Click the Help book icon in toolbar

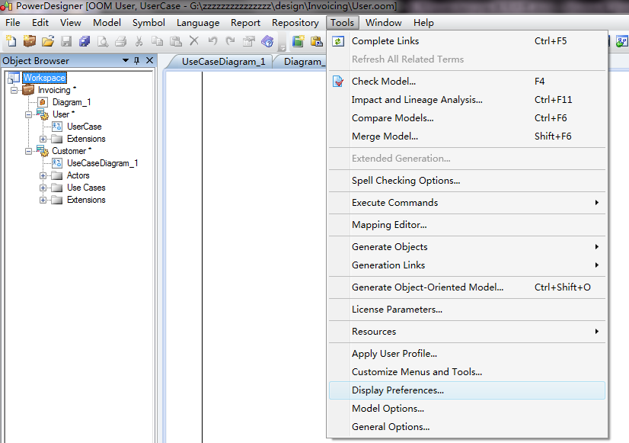coord(267,41)
